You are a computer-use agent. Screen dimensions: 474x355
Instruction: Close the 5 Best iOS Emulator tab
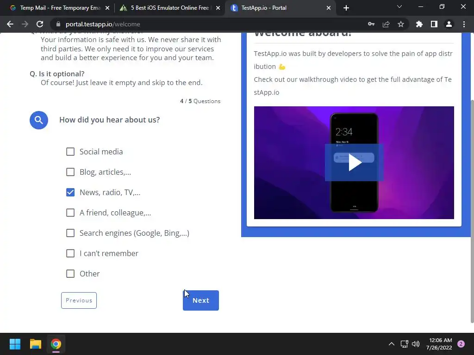(x=218, y=8)
